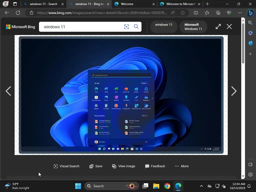This screenshot has width=256, height=192.
Task: Select 'windows 11 - Bing images' tab
Action: 89,4
